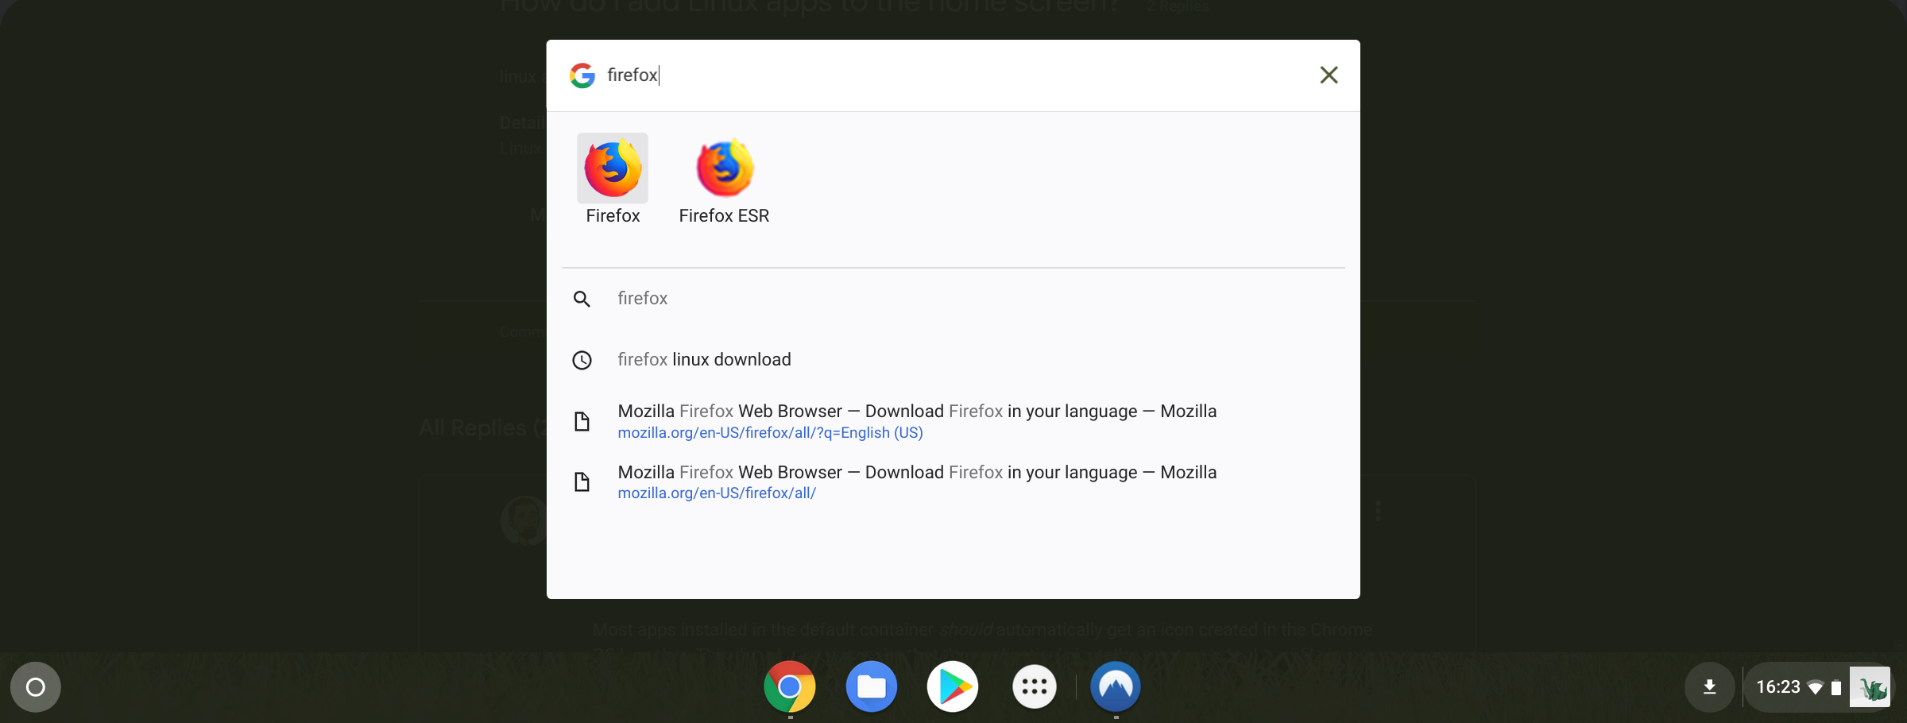Viewport: 1907px width, 723px height.
Task: Select the magnifier search suggestion for firefox
Action: coord(642,298)
